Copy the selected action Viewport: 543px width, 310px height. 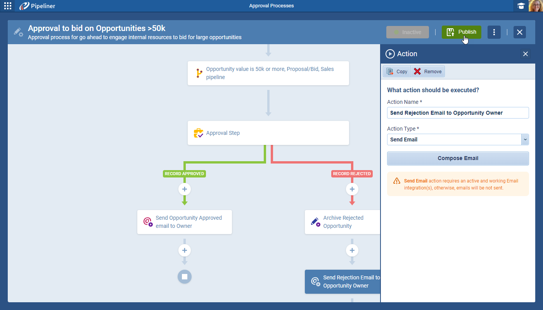tap(397, 71)
